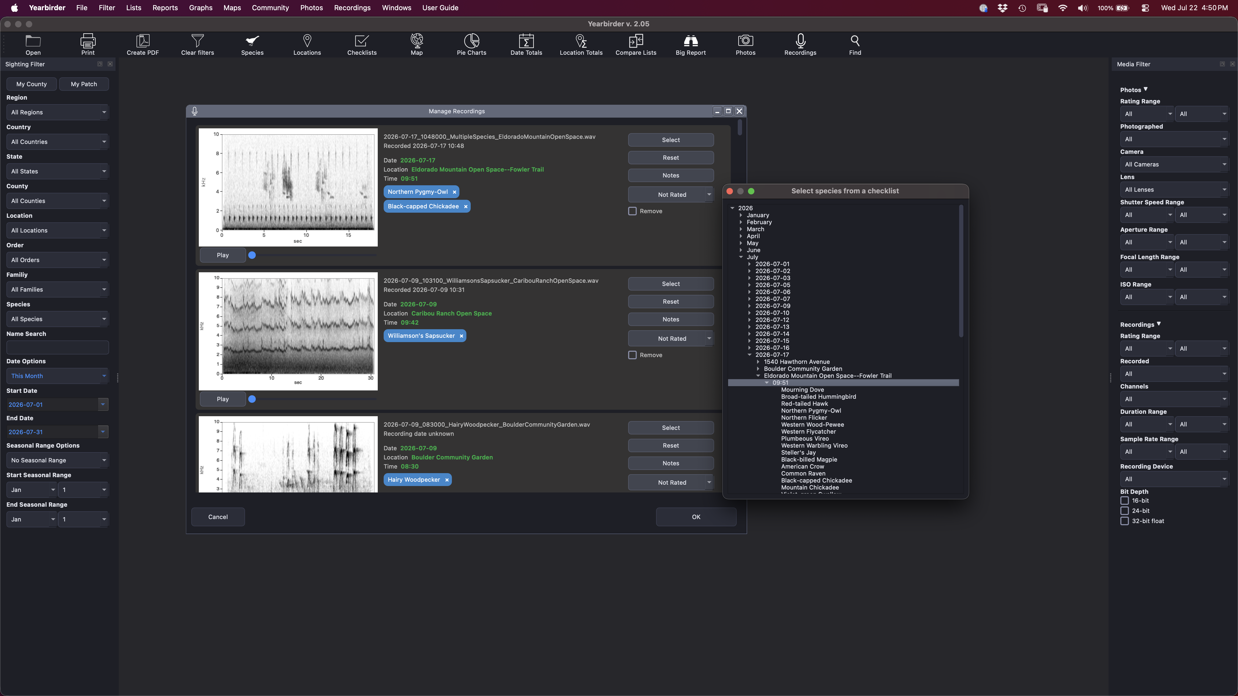The height and width of the screenshot is (696, 1238).
Task: Click the My County button
Action: 32,84
